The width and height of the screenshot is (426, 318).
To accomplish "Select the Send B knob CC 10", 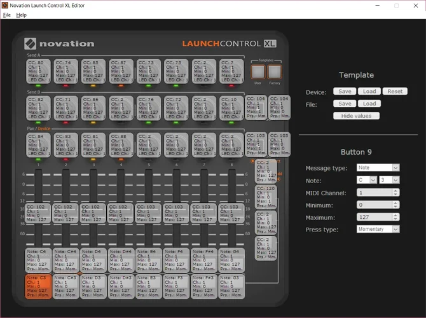I will click(x=231, y=108).
